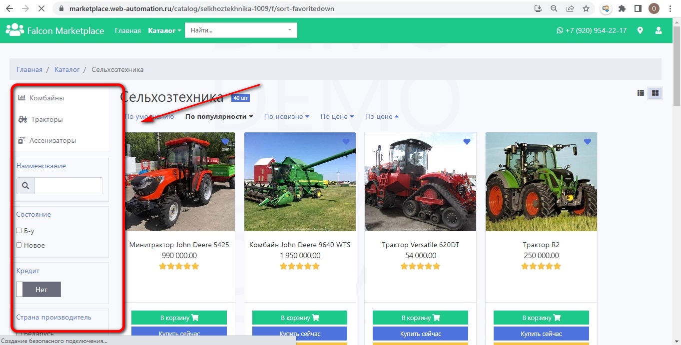Rate Трактор R2 with the stars

(x=541, y=266)
